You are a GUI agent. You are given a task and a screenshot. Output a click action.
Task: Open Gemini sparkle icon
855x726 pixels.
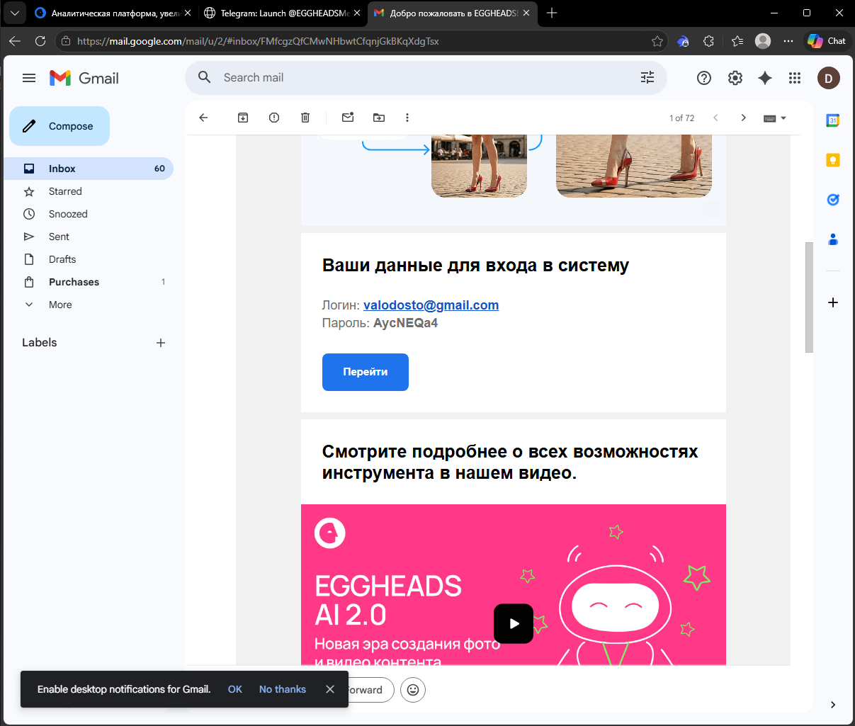(765, 78)
